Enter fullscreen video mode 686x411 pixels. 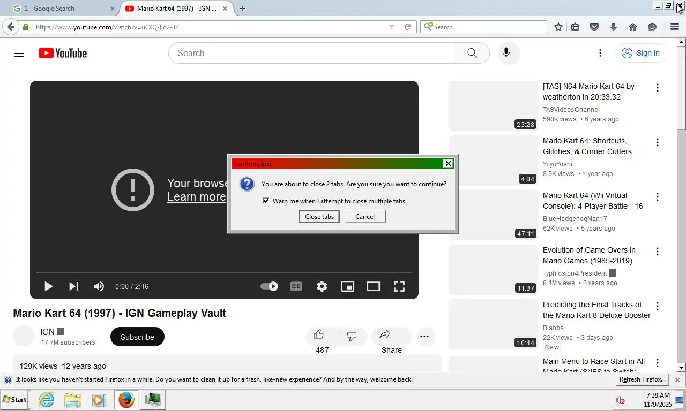(399, 286)
